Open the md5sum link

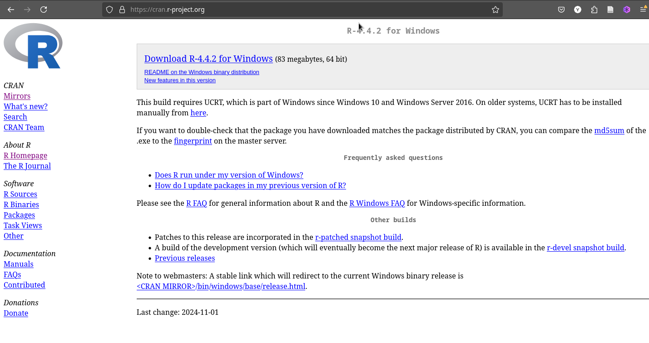pyautogui.click(x=609, y=130)
